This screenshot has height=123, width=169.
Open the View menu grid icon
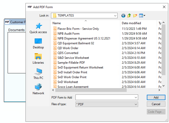point(142,16)
